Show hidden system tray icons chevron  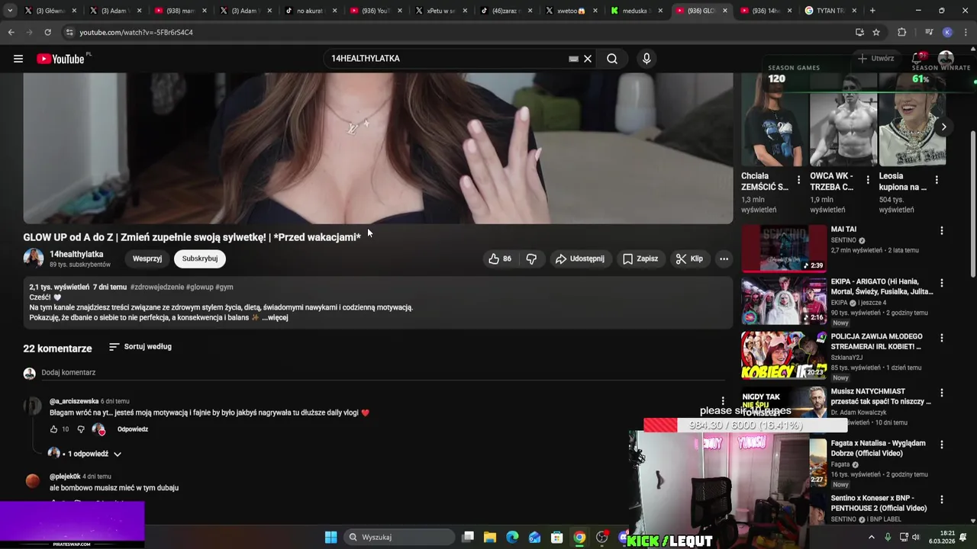point(872,538)
